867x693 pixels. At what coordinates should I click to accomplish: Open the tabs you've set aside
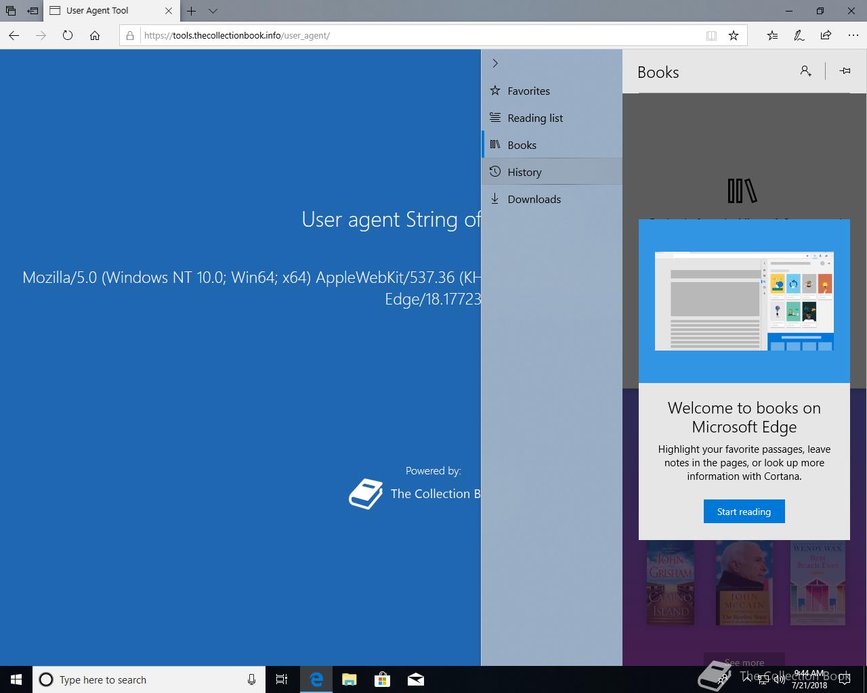(x=11, y=11)
